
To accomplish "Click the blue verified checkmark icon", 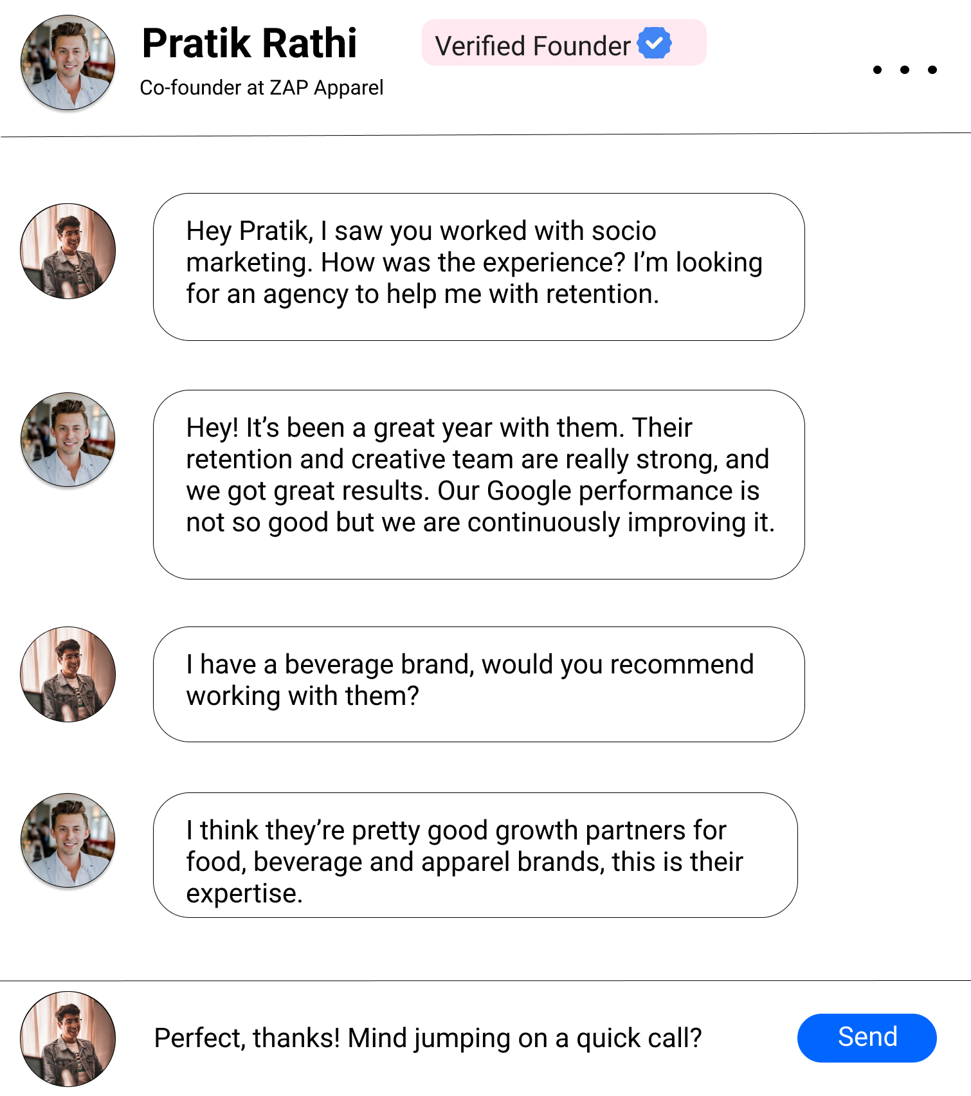I will pyautogui.click(x=654, y=44).
